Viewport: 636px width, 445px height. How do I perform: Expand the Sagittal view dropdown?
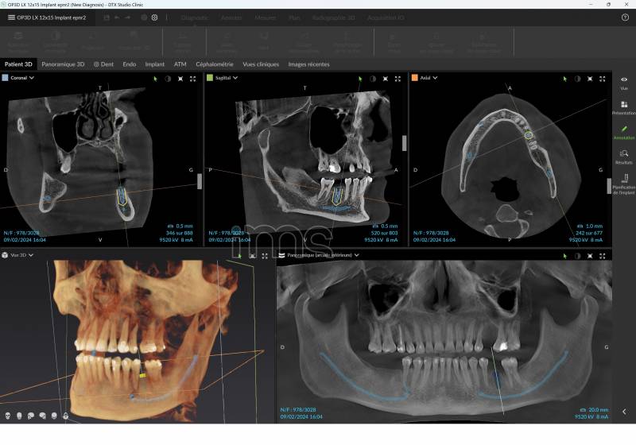pos(235,78)
